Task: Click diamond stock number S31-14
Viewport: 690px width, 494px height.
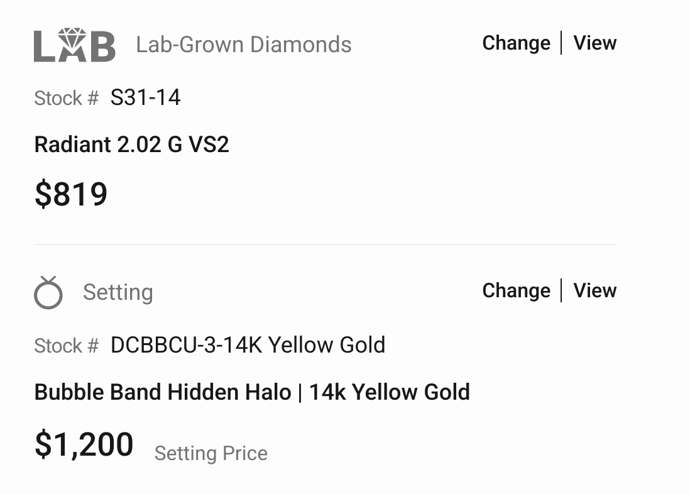Action: pyautogui.click(x=145, y=97)
